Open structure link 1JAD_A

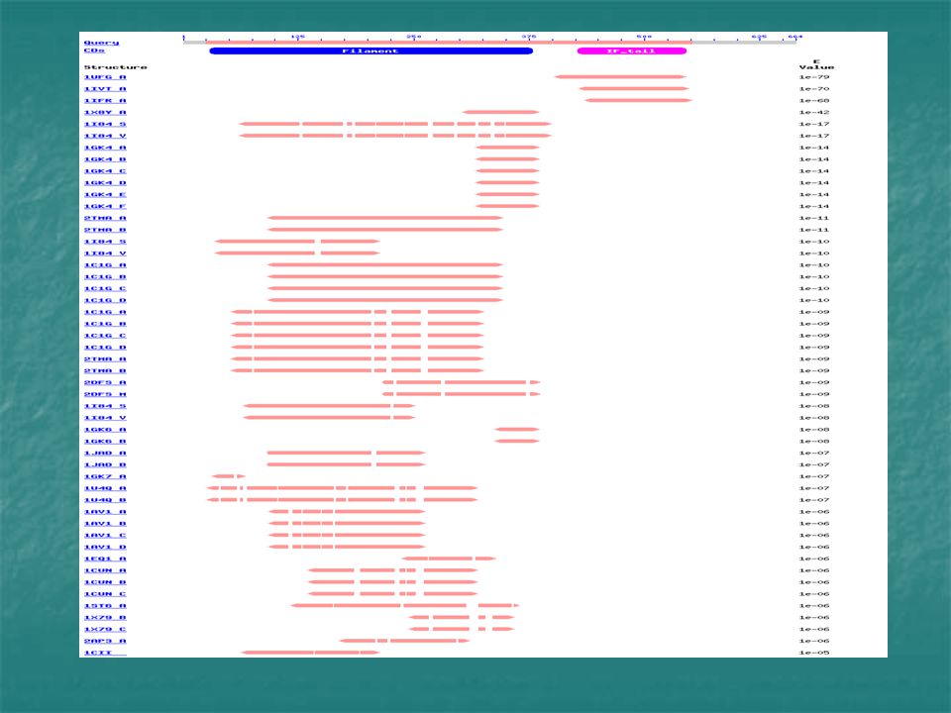tap(105, 453)
